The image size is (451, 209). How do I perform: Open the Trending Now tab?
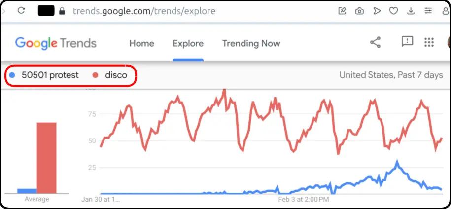(251, 43)
